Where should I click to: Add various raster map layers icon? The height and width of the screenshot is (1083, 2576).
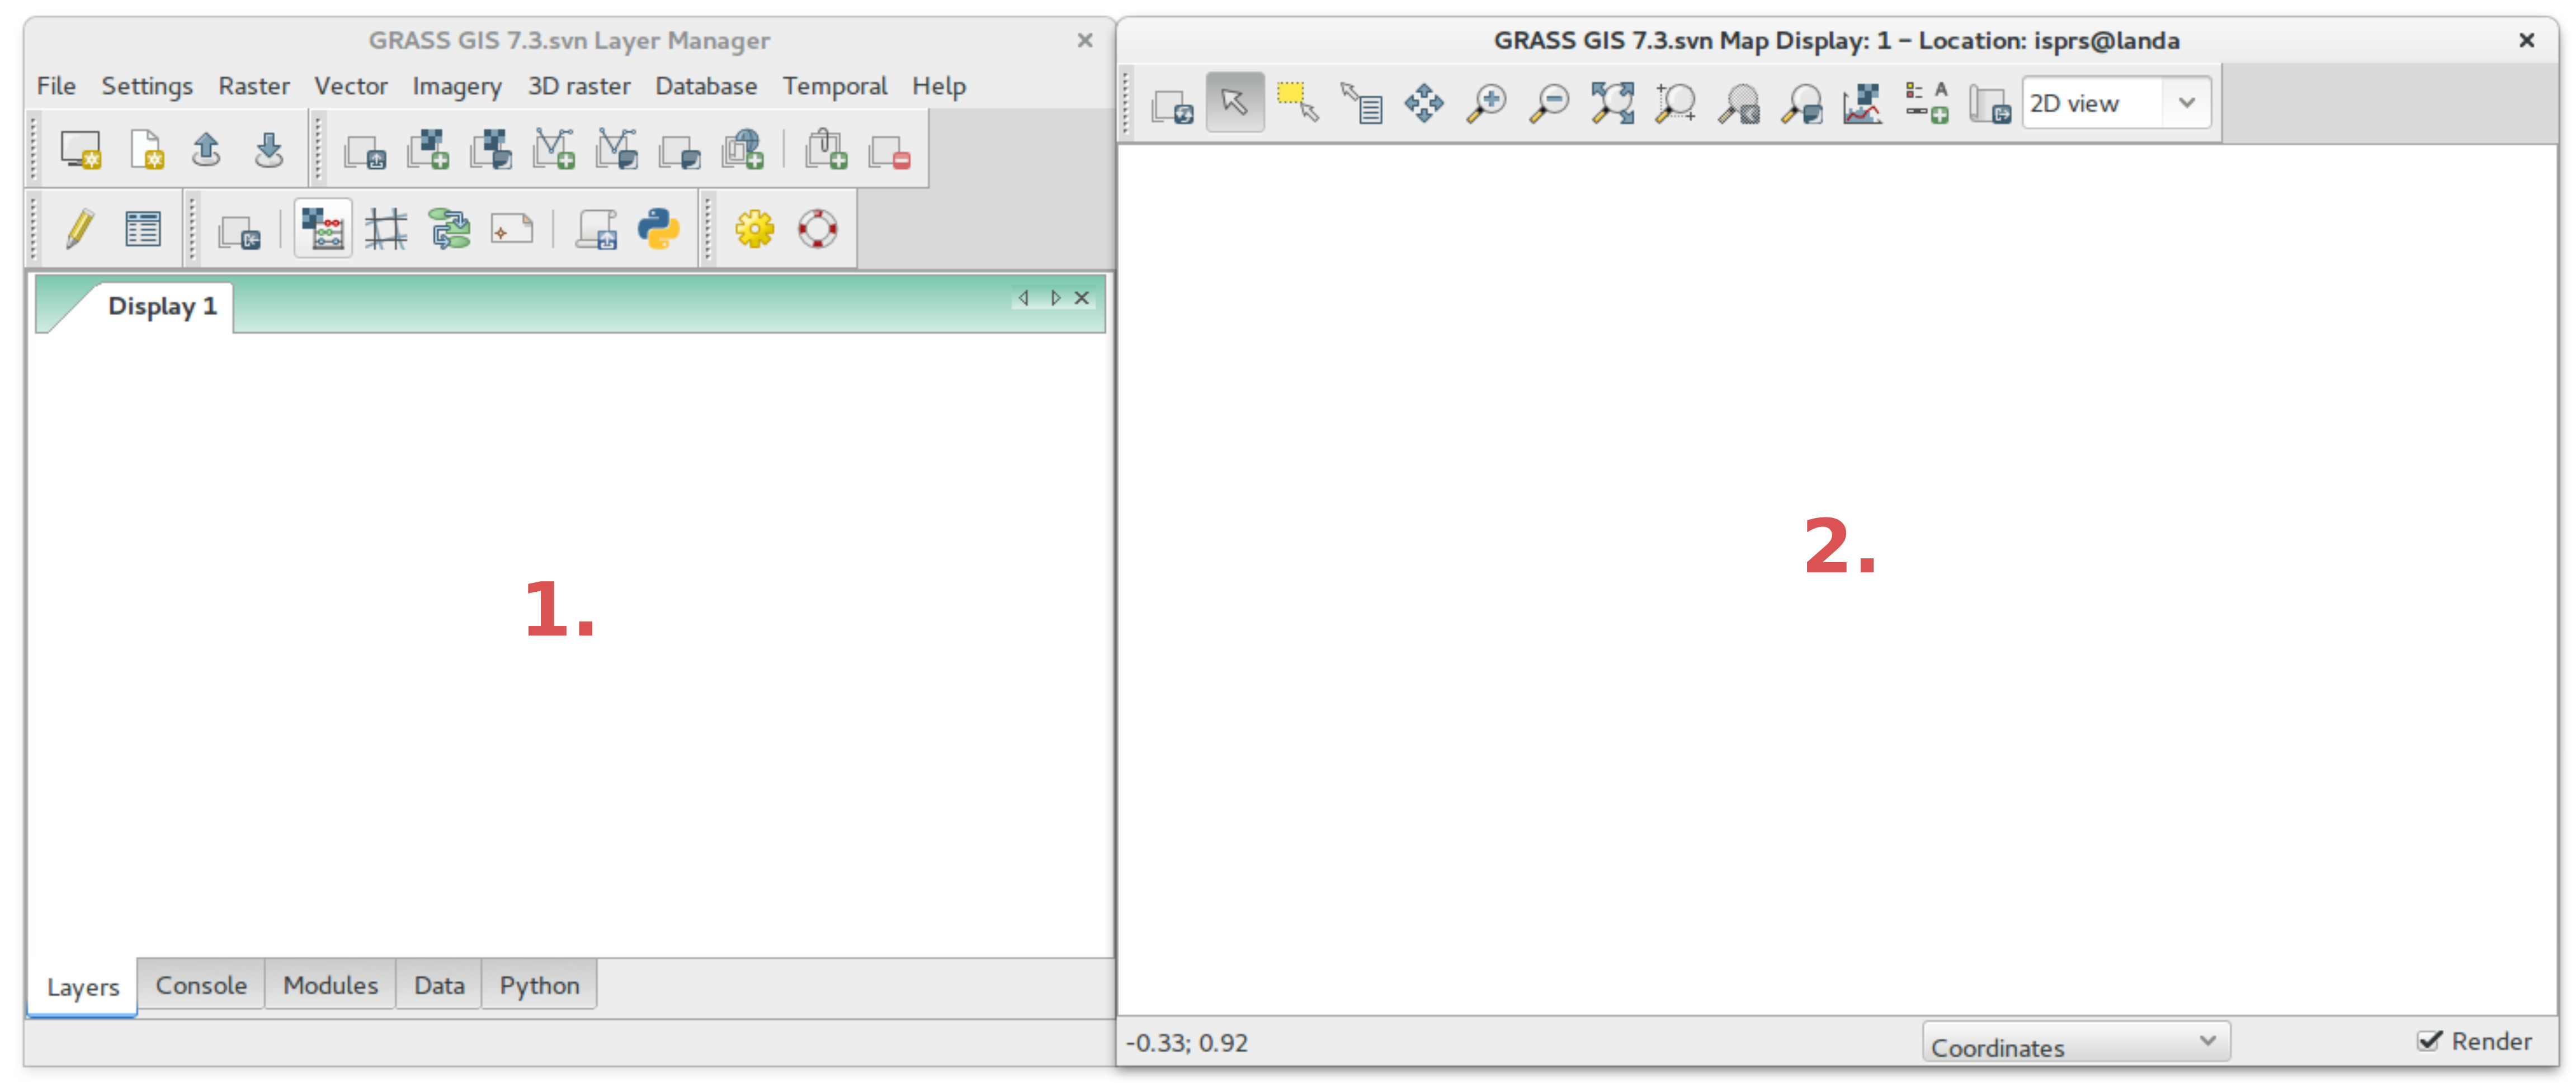(491, 150)
